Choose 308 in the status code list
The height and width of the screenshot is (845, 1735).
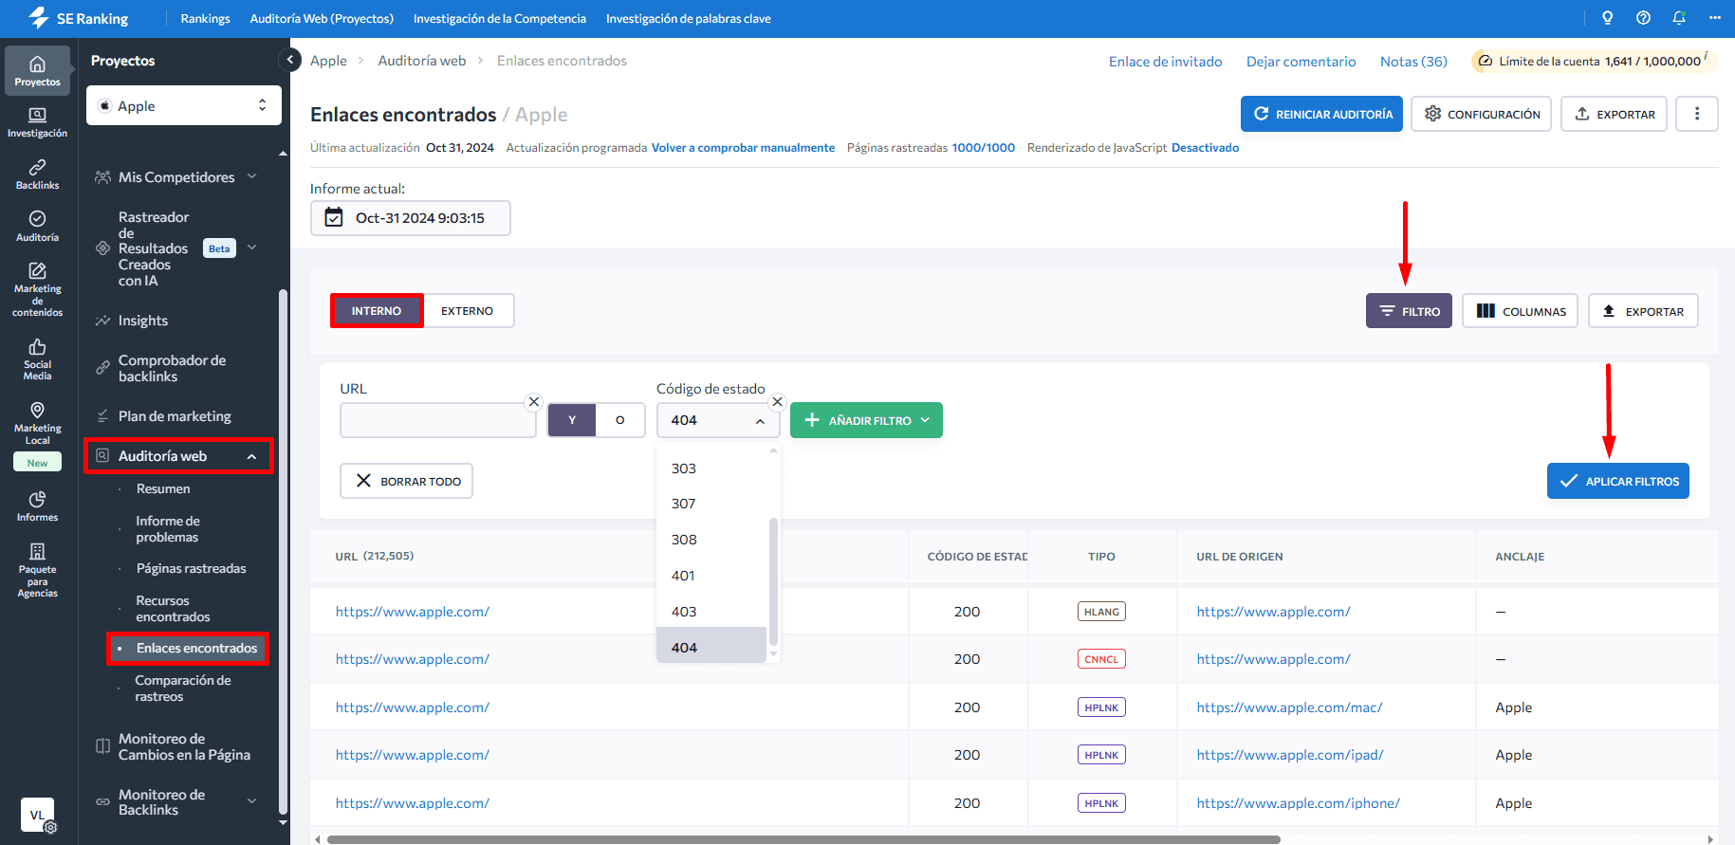[x=711, y=540]
